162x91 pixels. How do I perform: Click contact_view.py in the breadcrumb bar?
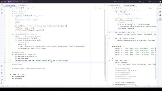coord(22,86)
